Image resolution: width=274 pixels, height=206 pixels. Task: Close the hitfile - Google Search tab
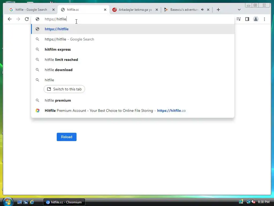54,10
